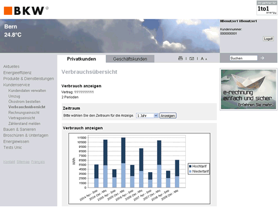Open Ökostrom bestellen link

point(24,102)
